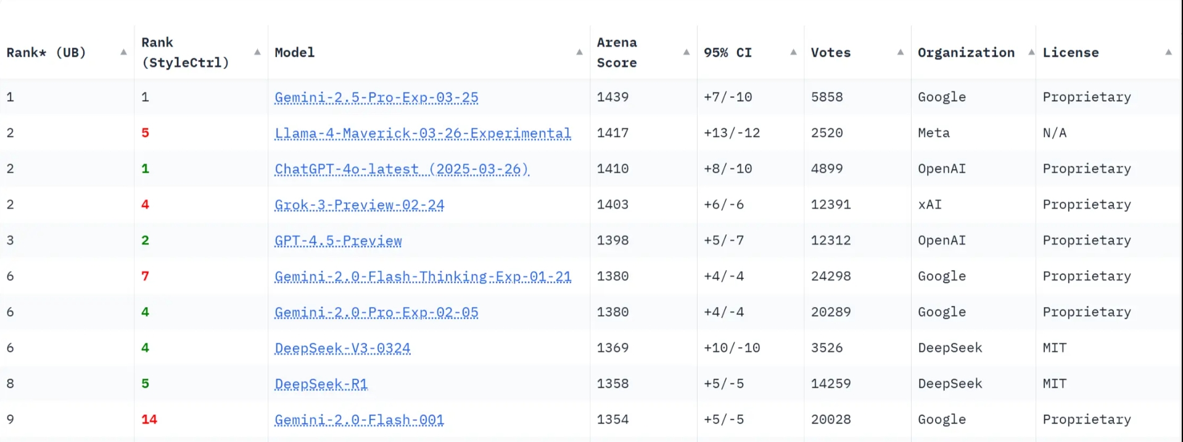Image resolution: width=1183 pixels, height=442 pixels.
Task: Sort by Rank (UB) column arrow
Action: click(123, 52)
